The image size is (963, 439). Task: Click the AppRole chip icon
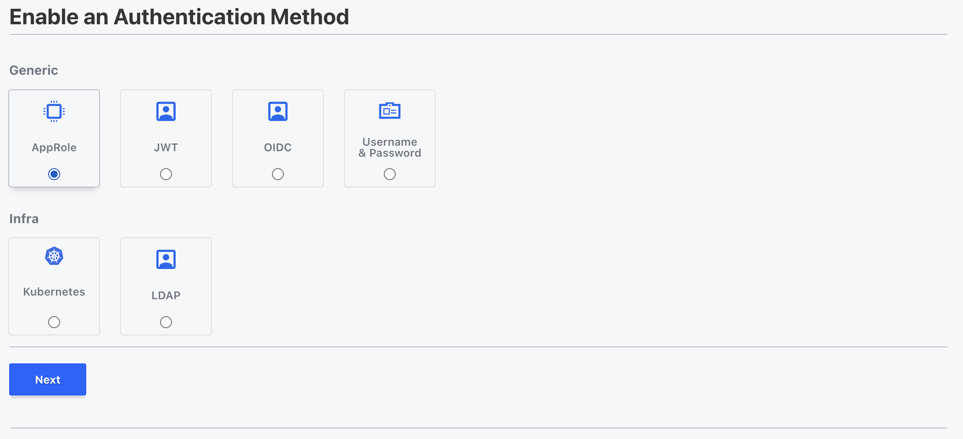pos(54,111)
